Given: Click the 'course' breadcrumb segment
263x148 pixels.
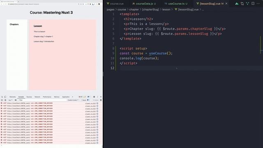Looking at the screenshot, I should coord(122,9).
